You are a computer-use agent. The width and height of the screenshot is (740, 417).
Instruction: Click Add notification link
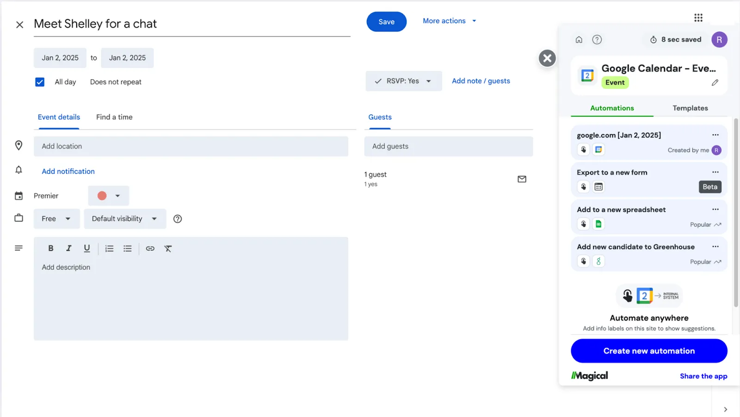coord(68,171)
